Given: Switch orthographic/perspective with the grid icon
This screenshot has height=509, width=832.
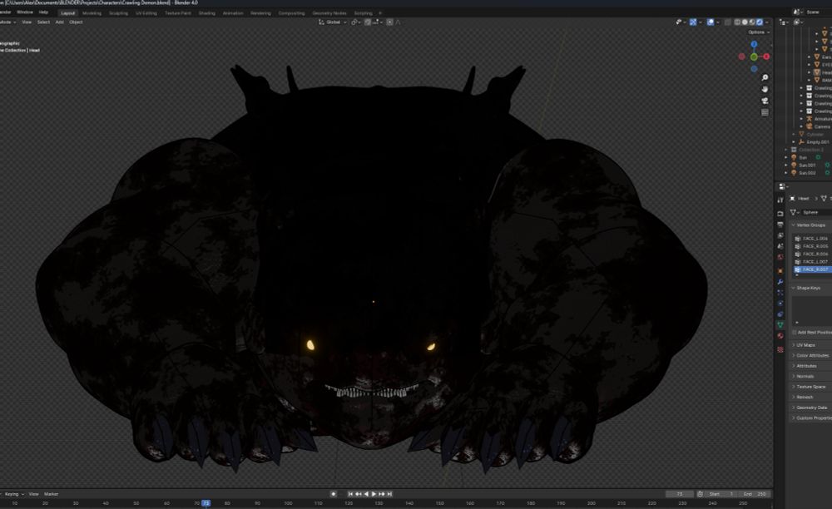Looking at the screenshot, I should (x=765, y=112).
